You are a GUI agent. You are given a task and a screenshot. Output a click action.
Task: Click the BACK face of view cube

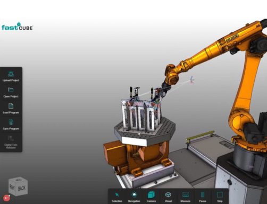coord(22,188)
